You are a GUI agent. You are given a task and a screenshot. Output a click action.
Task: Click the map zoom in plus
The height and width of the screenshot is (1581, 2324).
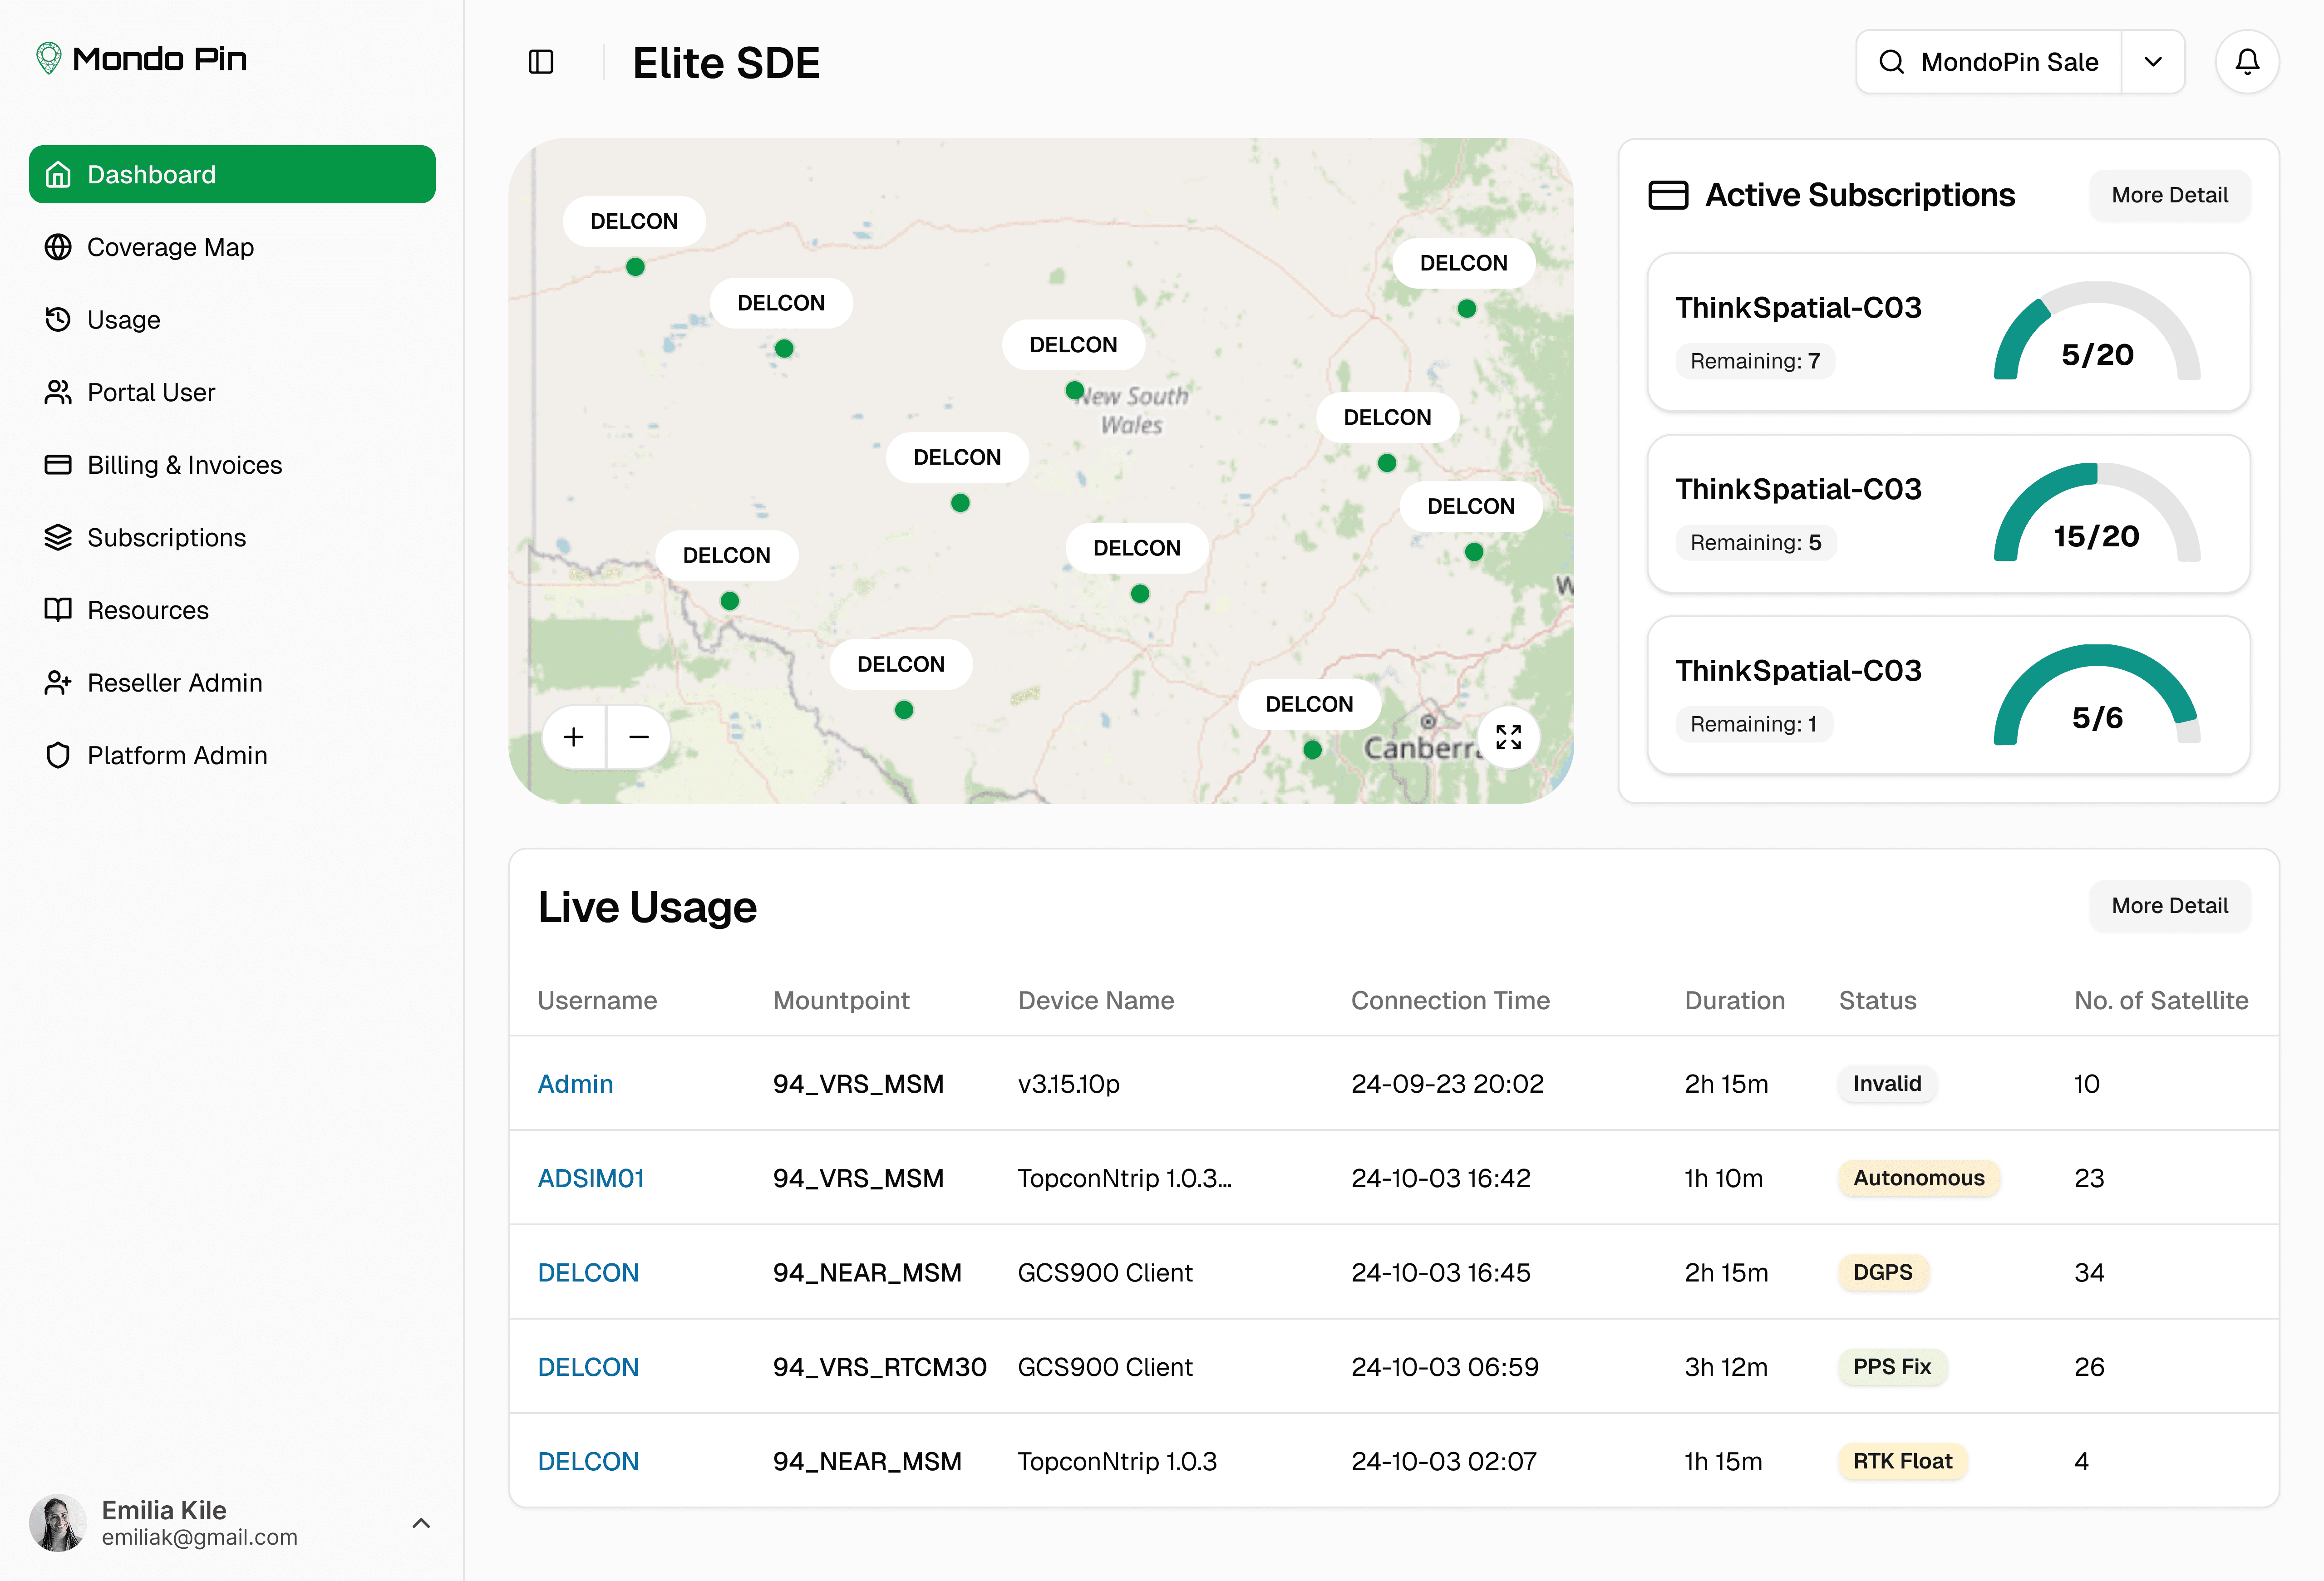pyautogui.click(x=574, y=737)
